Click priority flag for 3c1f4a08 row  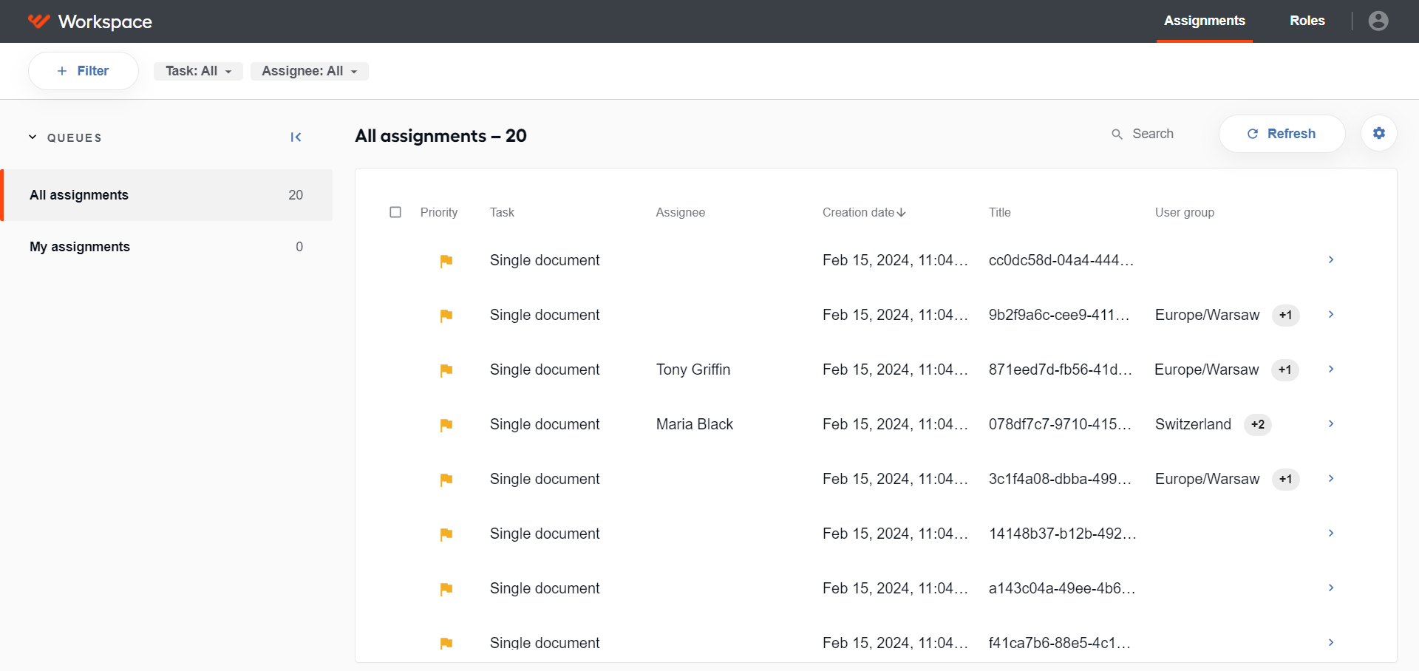[x=446, y=480]
